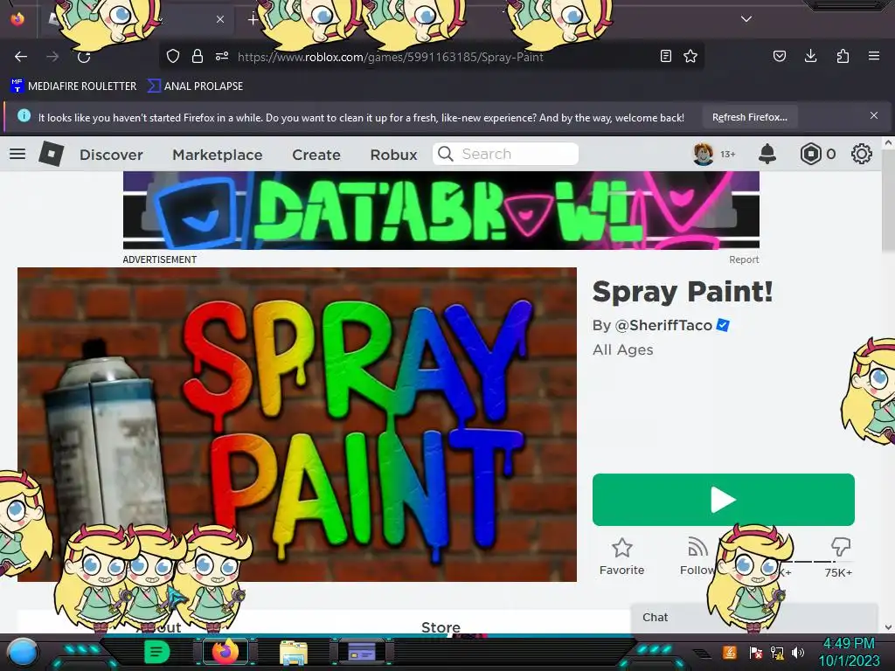This screenshot has width=895, height=671.
Task: Open the Pocket save icon
Action: click(779, 56)
